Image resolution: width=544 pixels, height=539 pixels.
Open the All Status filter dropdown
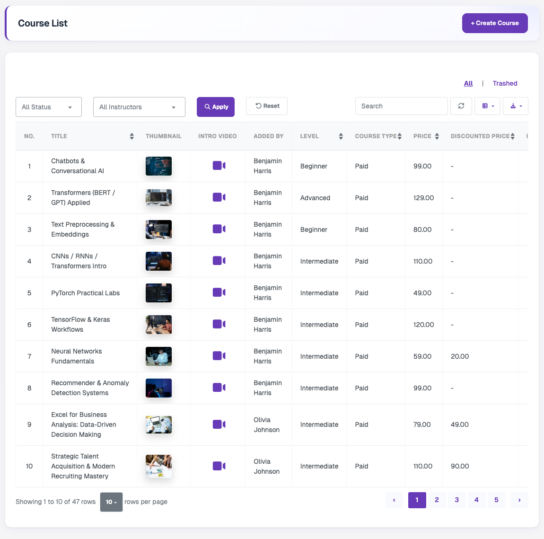pos(49,107)
